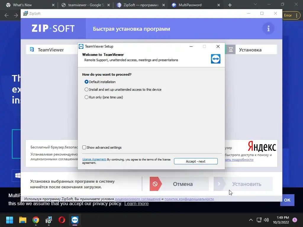
Task: Go back in the browser
Action: [7, 15]
